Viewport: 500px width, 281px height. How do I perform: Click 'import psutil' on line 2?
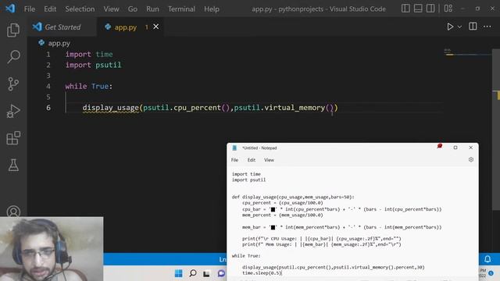pos(93,65)
